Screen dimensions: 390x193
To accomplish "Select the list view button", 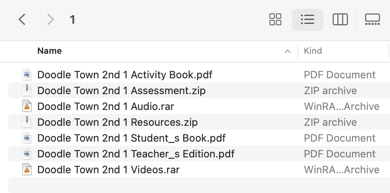I will [x=307, y=19].
